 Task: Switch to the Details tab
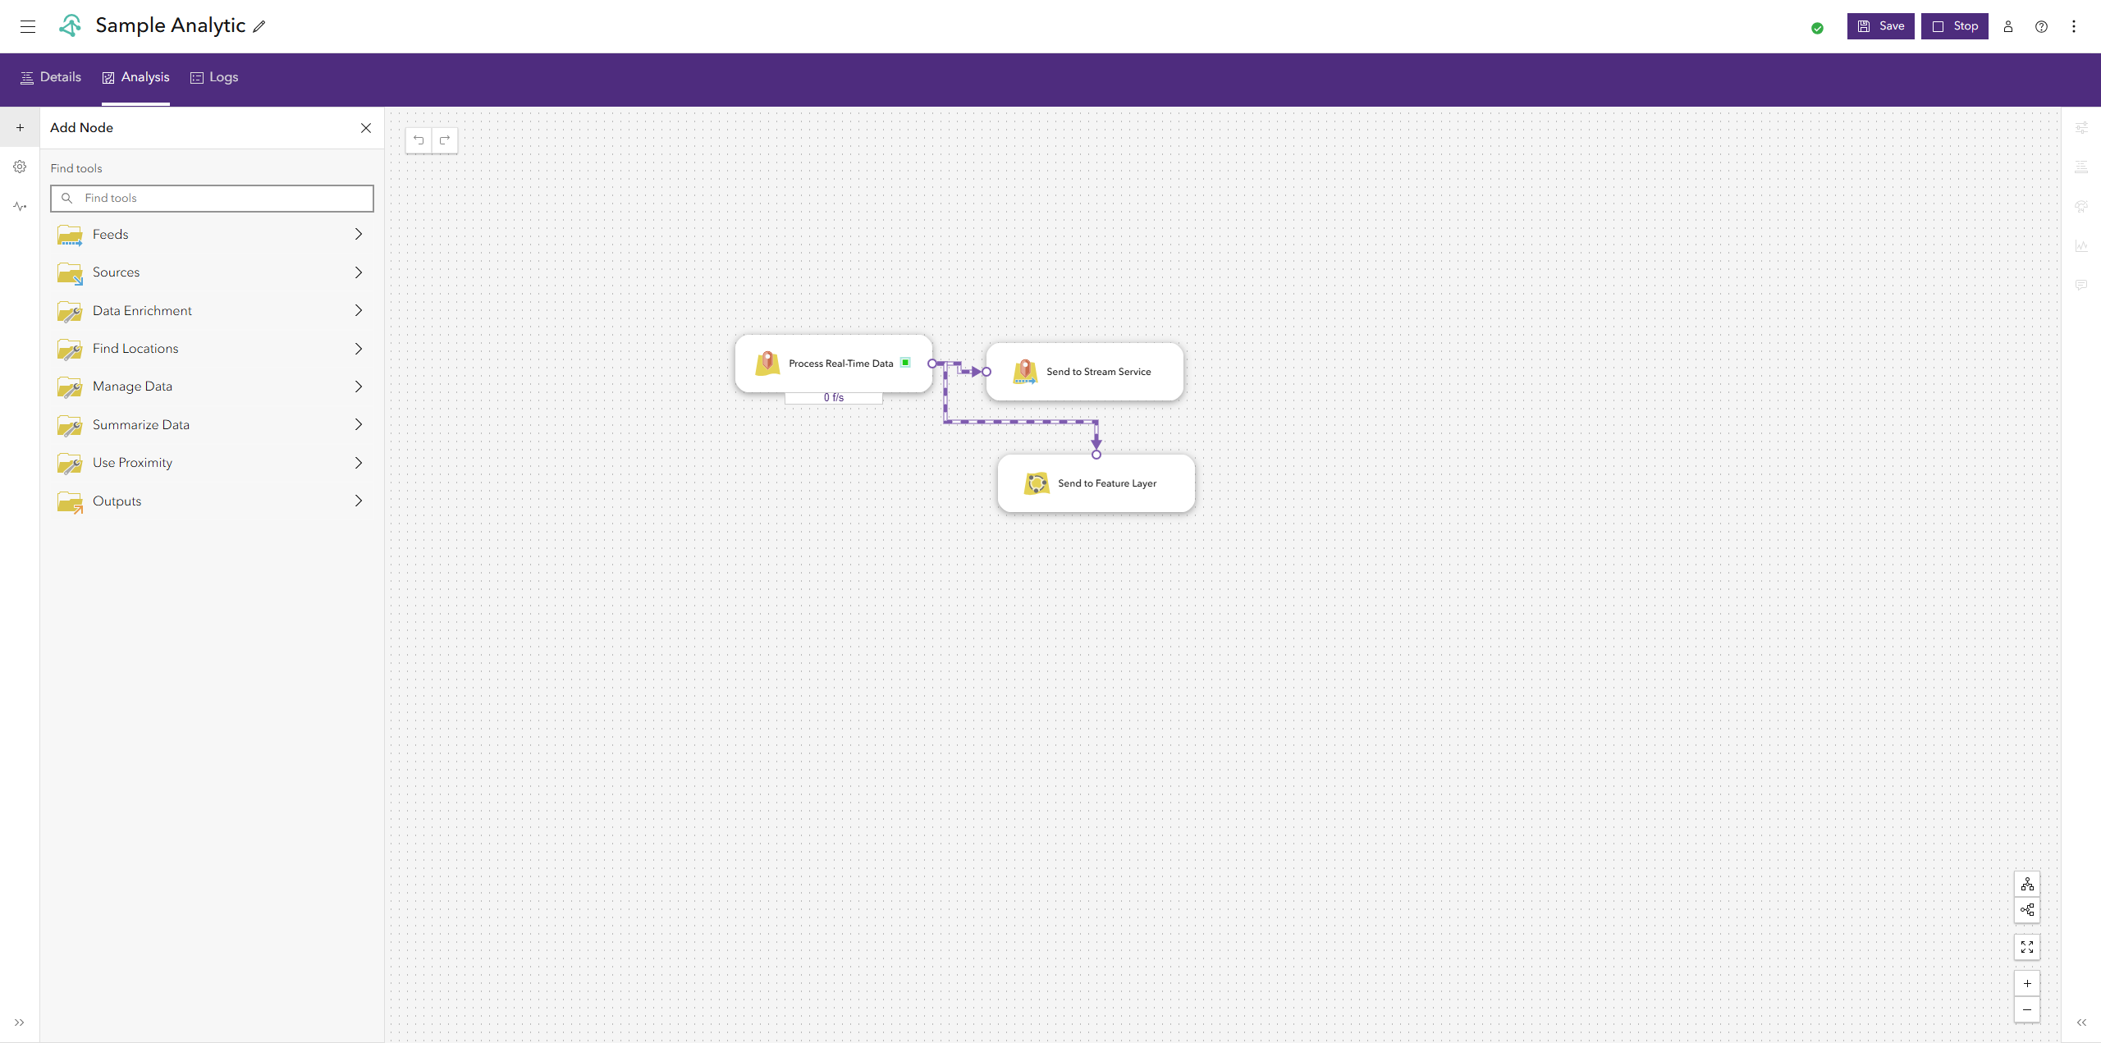pos(51,77)
